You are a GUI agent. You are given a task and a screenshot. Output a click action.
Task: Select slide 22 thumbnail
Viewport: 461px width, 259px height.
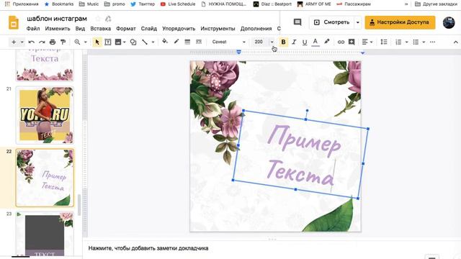pos(45,178)
